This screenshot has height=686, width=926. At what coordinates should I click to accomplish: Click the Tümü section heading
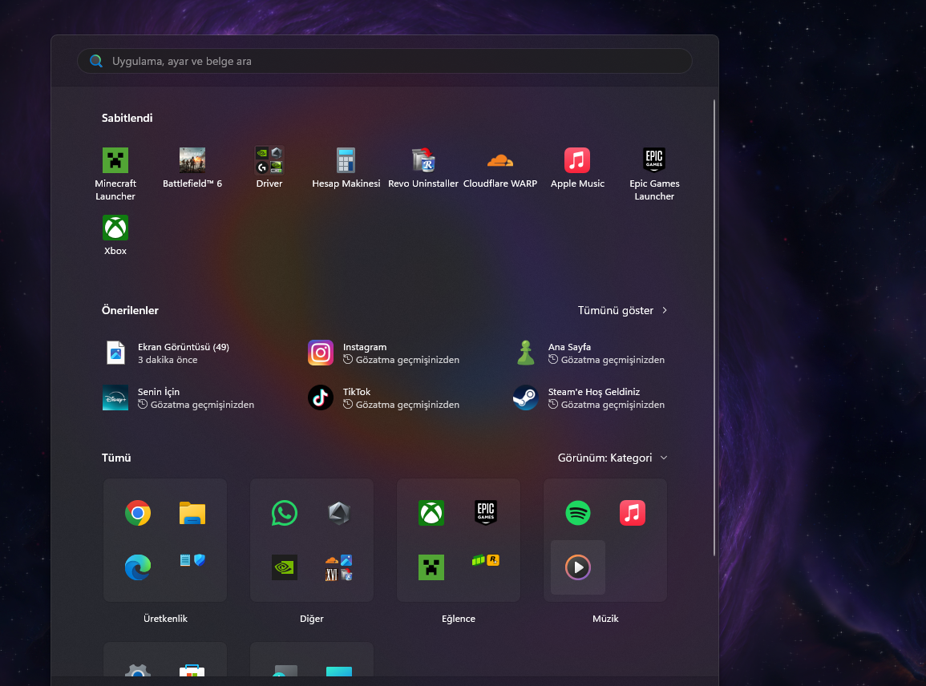pyautogui.click(x=116, y=458)
